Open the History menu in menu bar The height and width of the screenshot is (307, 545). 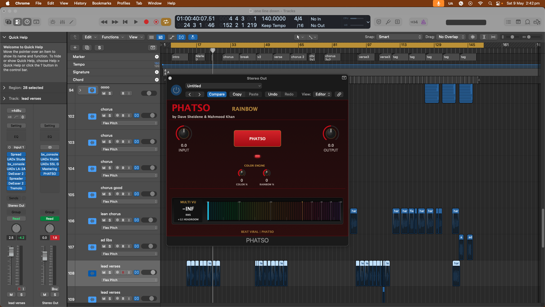point(80,3)
